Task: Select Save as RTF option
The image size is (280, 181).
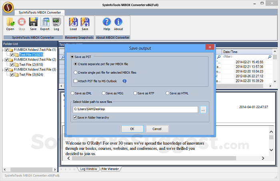Action: click(x=135, y=93)
